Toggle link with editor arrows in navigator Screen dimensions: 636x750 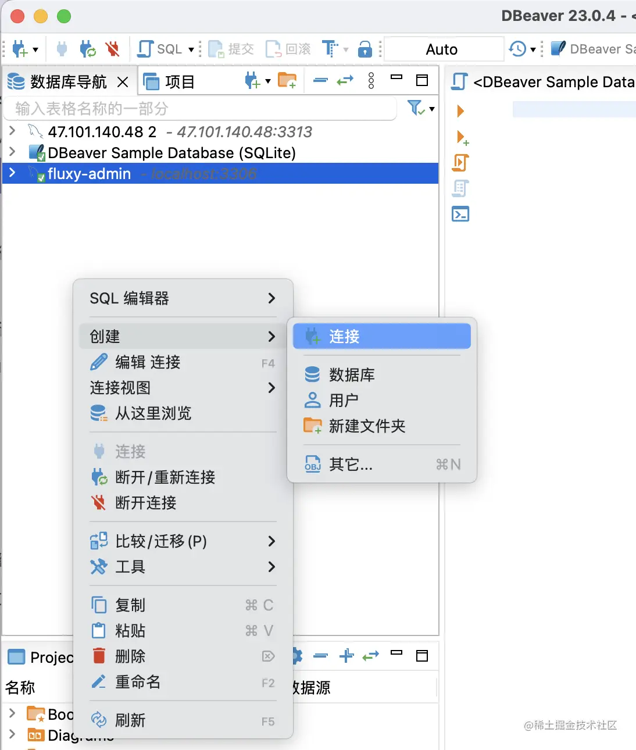[x=345, y=80]
